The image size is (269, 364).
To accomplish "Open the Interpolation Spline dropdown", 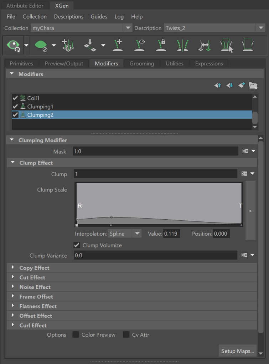I will pyautogui.click(x=124, y=234).
